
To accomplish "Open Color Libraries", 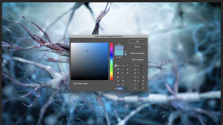I will coord(137,60).
